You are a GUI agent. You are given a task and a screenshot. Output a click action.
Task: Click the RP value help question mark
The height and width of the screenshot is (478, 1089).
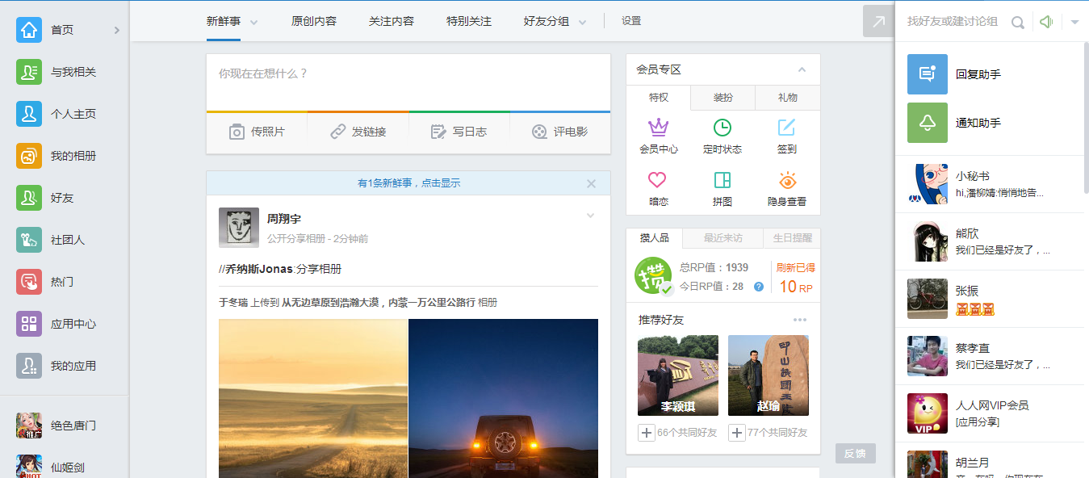click(758, 287)
